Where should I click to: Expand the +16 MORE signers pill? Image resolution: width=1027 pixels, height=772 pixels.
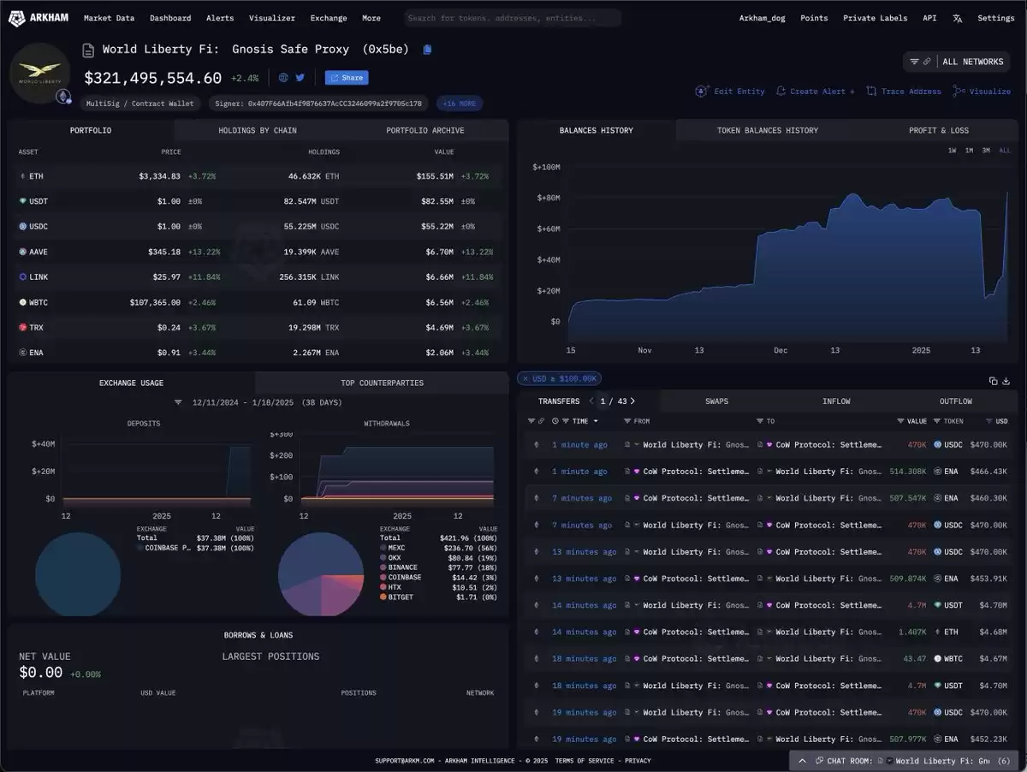pyautogui.click(x=460, y=104)
